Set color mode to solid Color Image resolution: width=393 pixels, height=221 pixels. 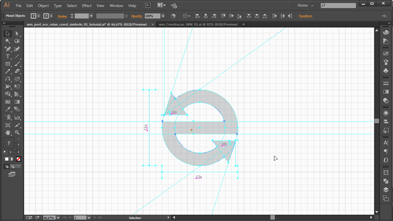(7, 159)
